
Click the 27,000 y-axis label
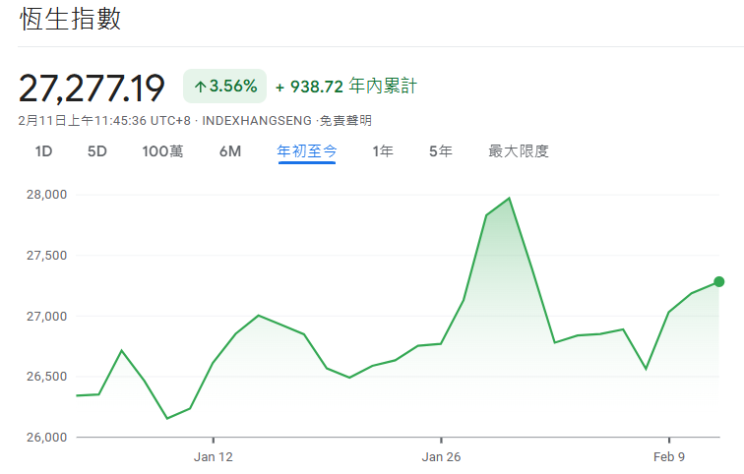(x=46, y=316)
